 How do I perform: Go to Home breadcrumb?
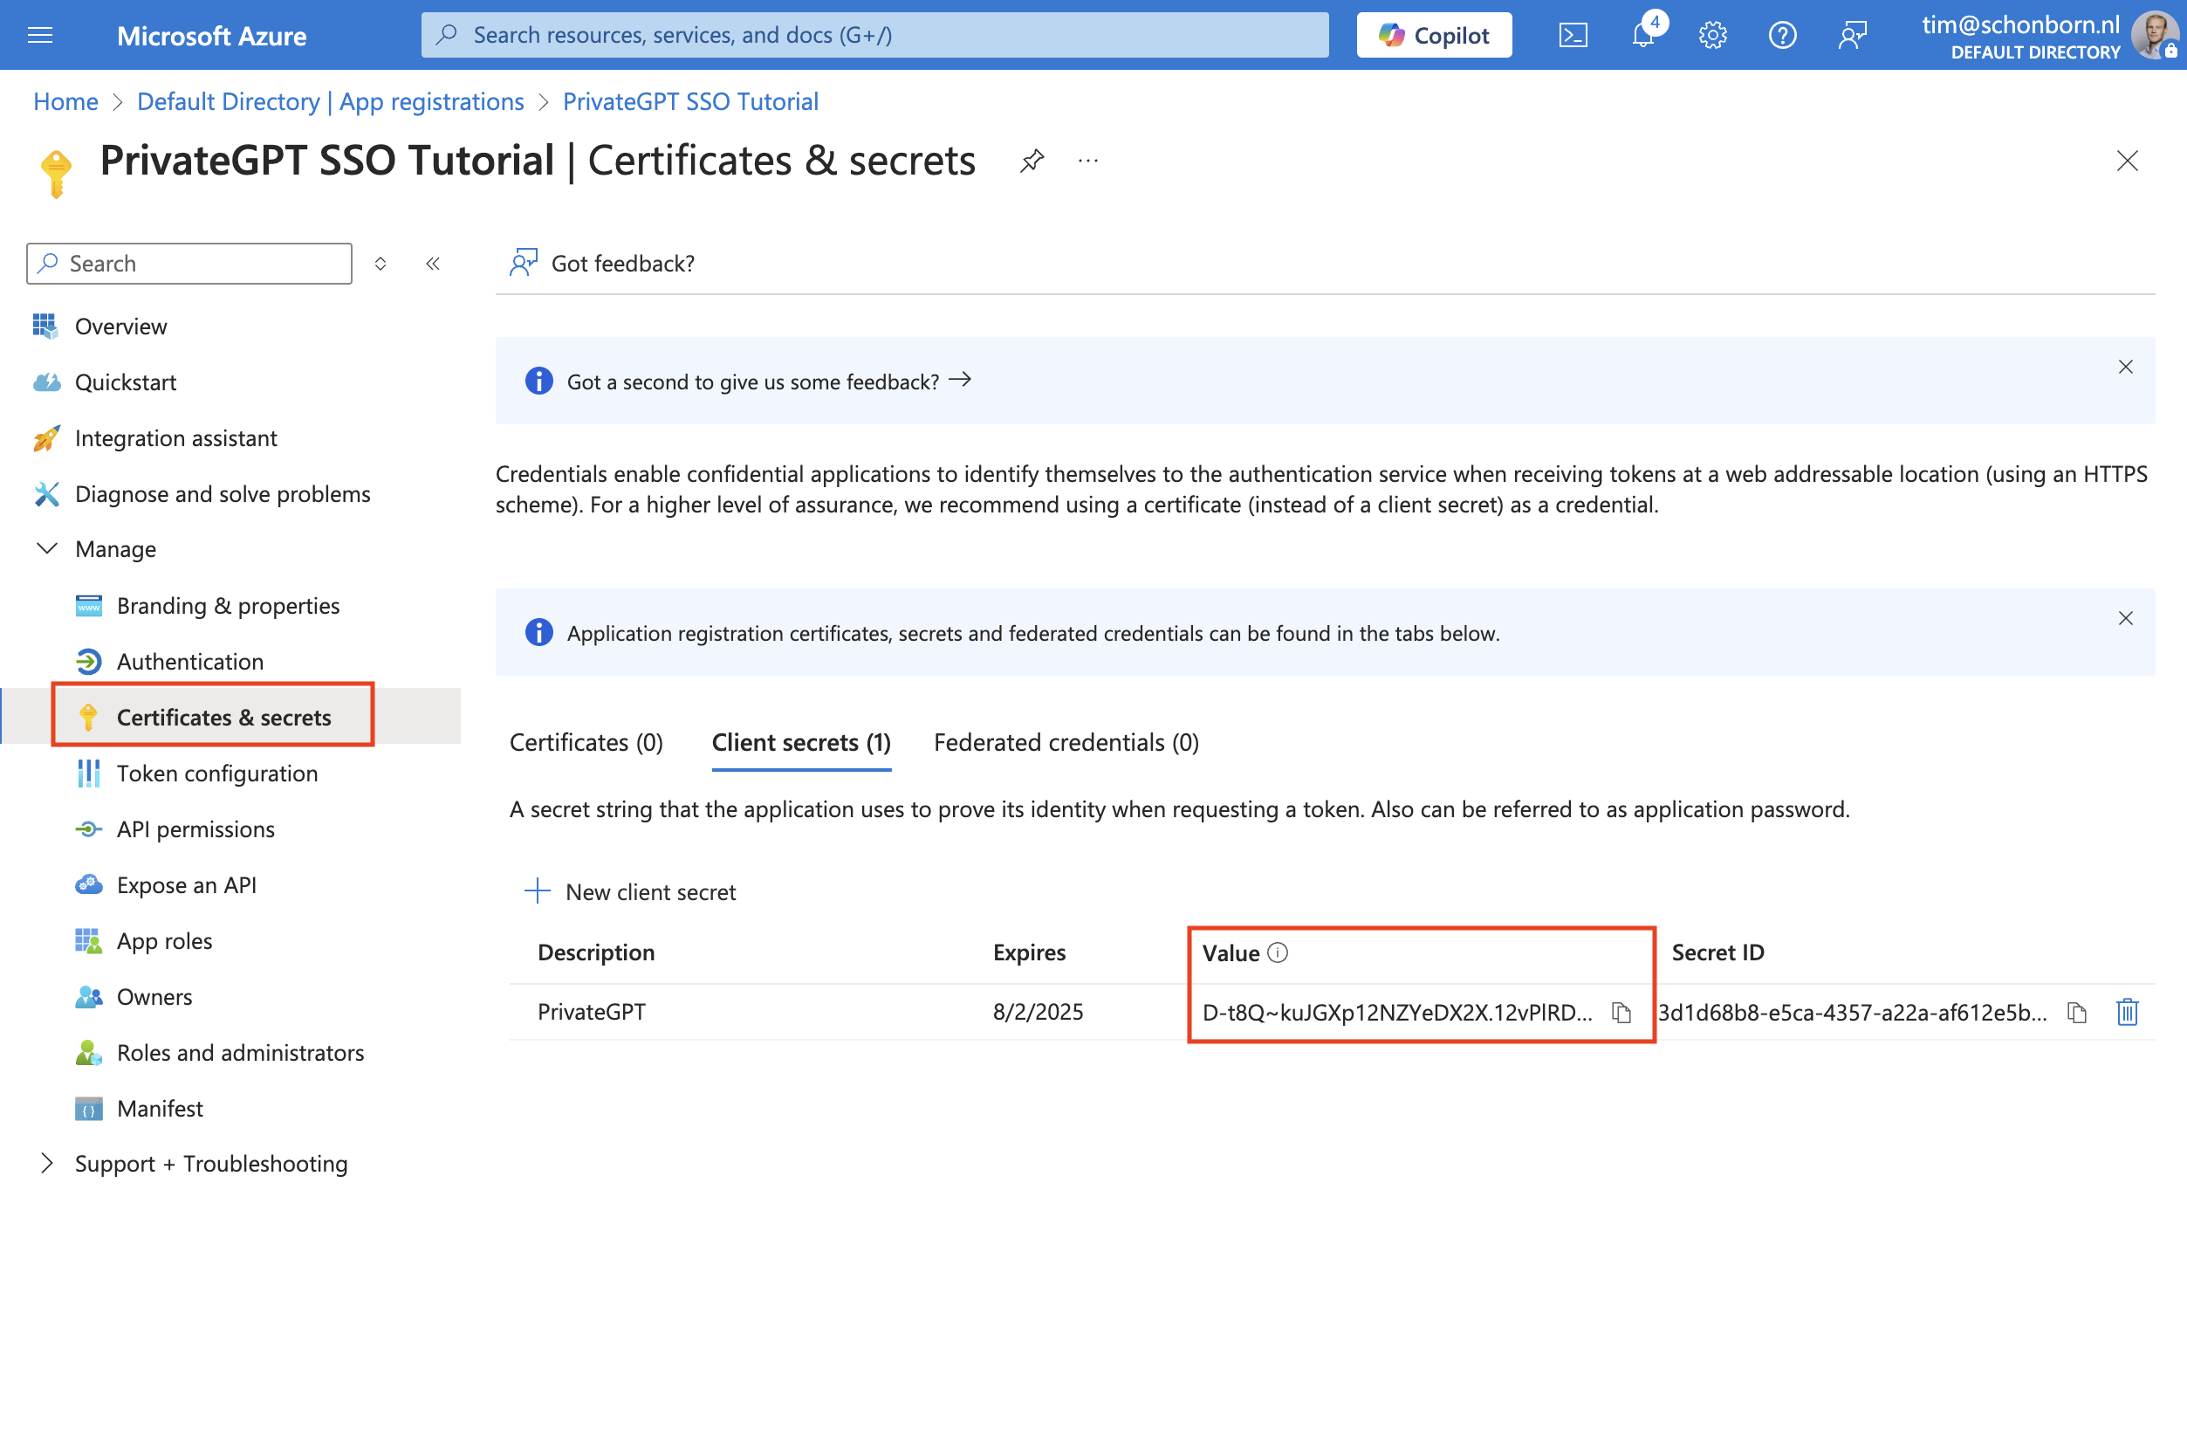(65, 101)
